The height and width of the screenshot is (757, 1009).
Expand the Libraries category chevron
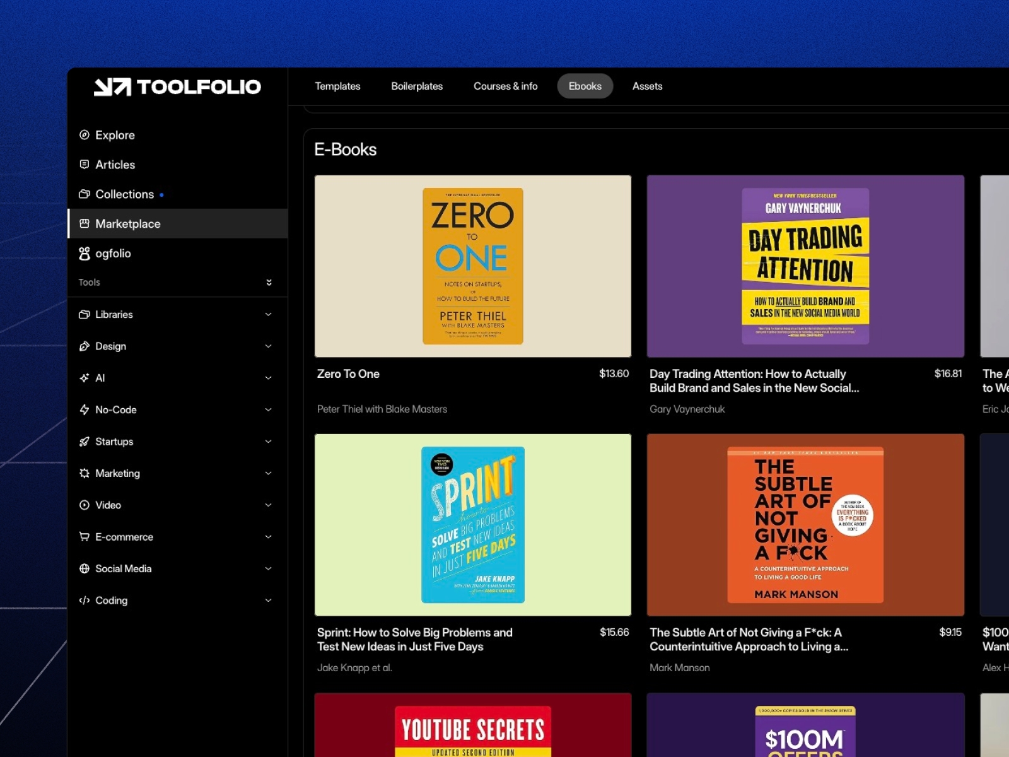tap(269, 315)
